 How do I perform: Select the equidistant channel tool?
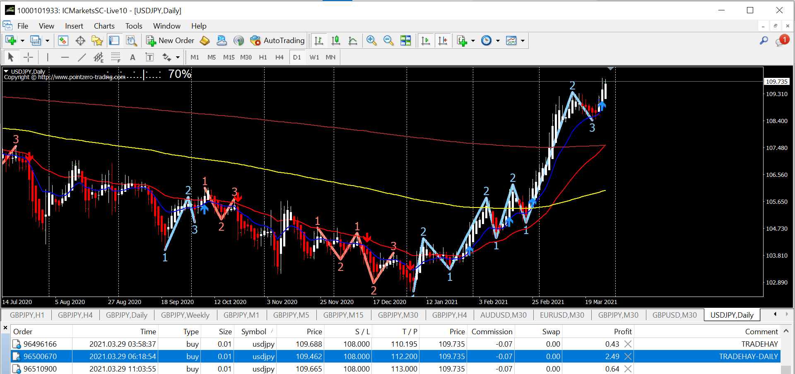pyautogui.click(x=99, y=57)
